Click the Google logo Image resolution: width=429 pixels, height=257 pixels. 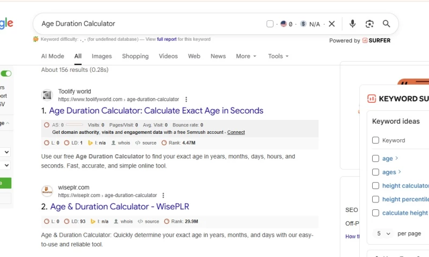[6, 24]
